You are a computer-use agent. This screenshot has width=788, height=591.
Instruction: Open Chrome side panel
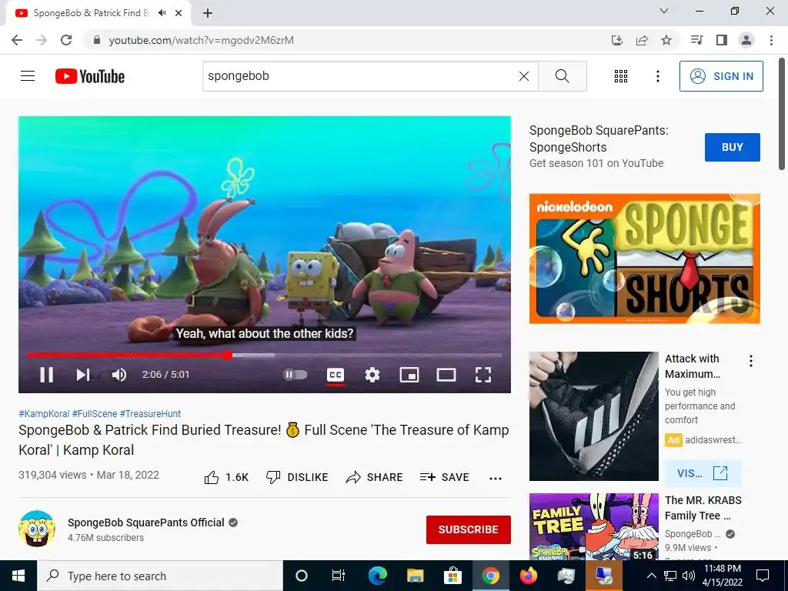[722, 40]
